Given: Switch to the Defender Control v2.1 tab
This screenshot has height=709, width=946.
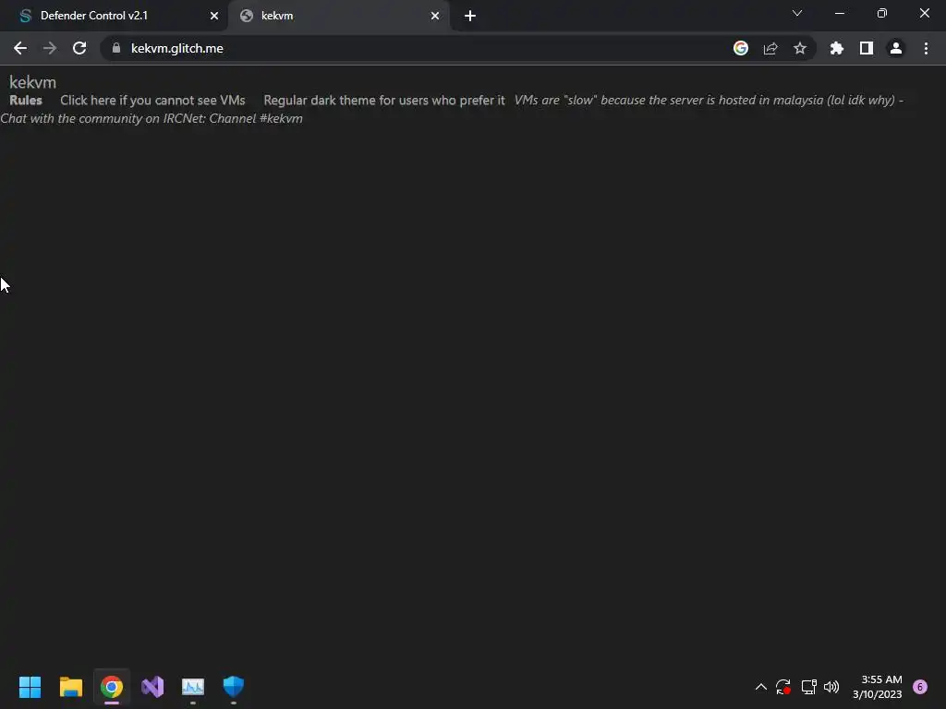Looking at the screenshot, I should (114, 16).
